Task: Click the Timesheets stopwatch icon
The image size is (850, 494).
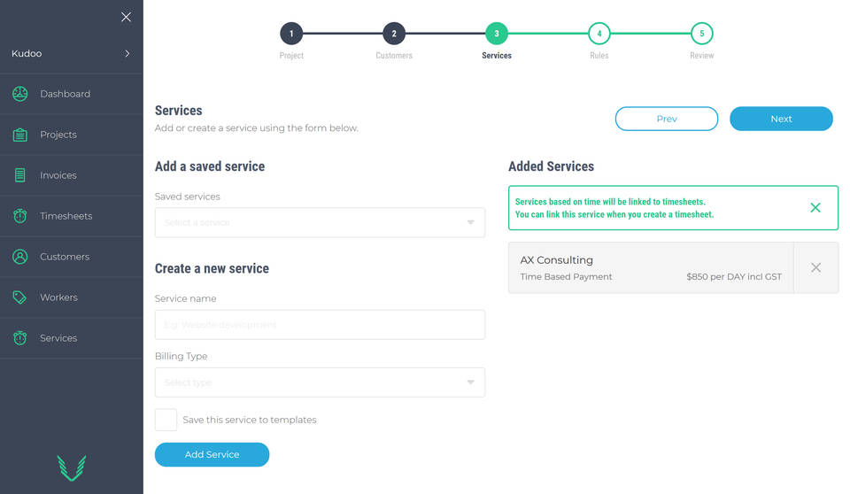Action: 20,216
